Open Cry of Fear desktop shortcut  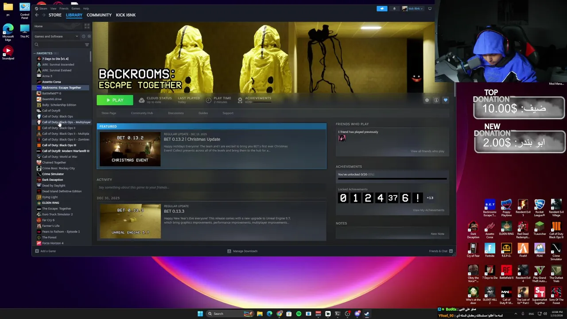click(473, 250)
